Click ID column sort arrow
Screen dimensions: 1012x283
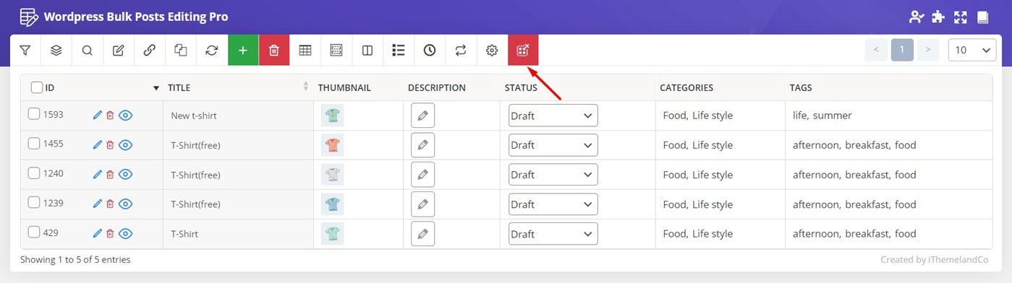(156, 88)
